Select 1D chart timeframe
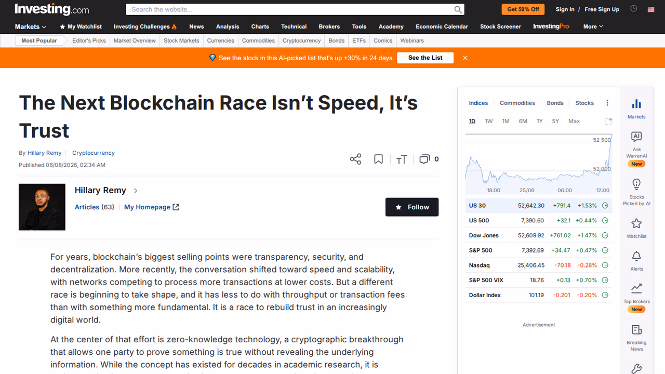 (472, 121)
